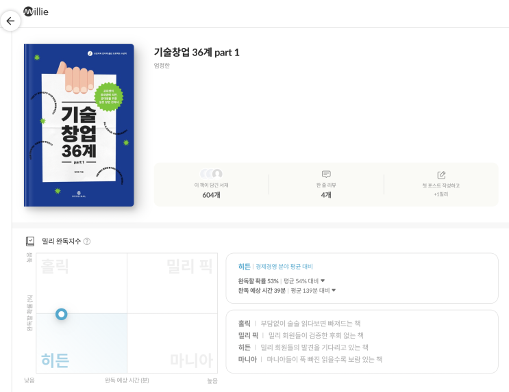Image resolution: width=509 pixels, height=392 pixels.
Task: Select the 경제경영 분야 평균 대비 text
Action: click(284, 267)
